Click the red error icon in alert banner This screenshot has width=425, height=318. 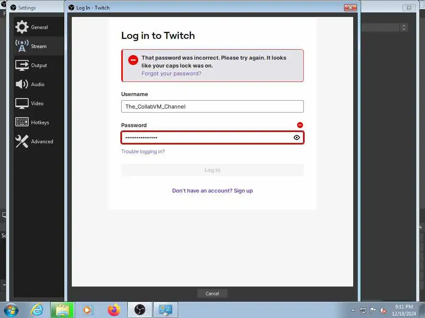(133, 60)
